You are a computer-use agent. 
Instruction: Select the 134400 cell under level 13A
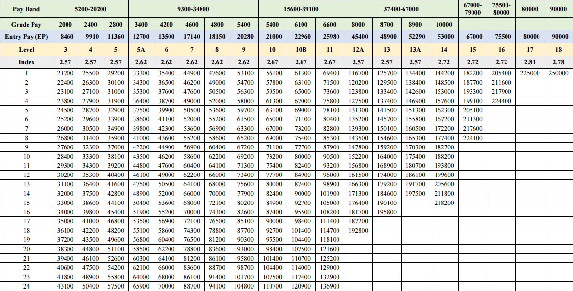415,73
